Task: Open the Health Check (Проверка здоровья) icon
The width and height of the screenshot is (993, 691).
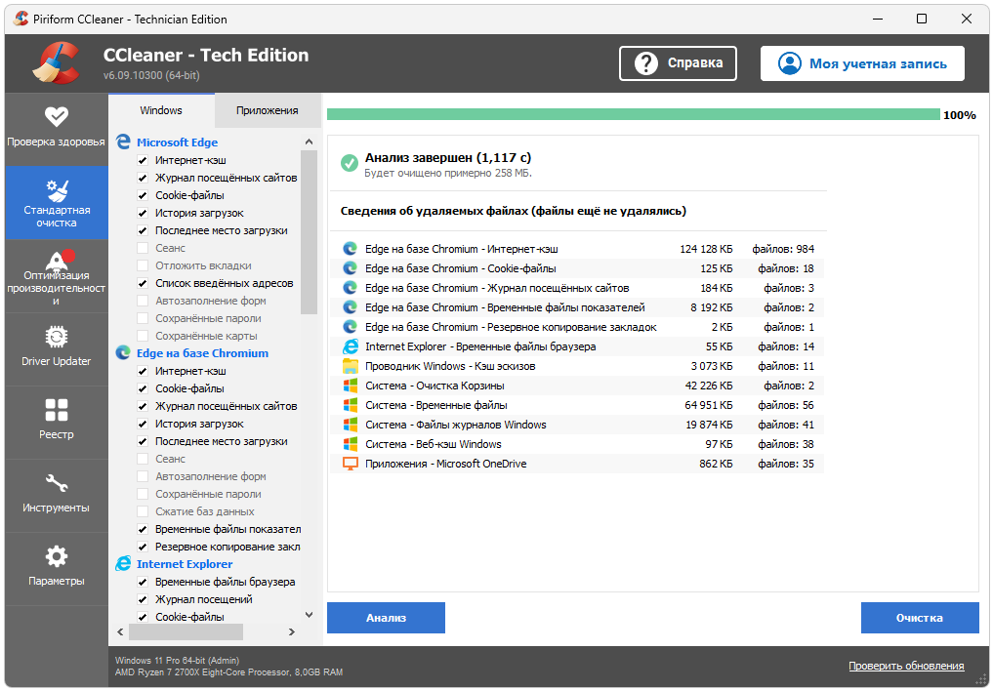Action: (x=57, y=116)
